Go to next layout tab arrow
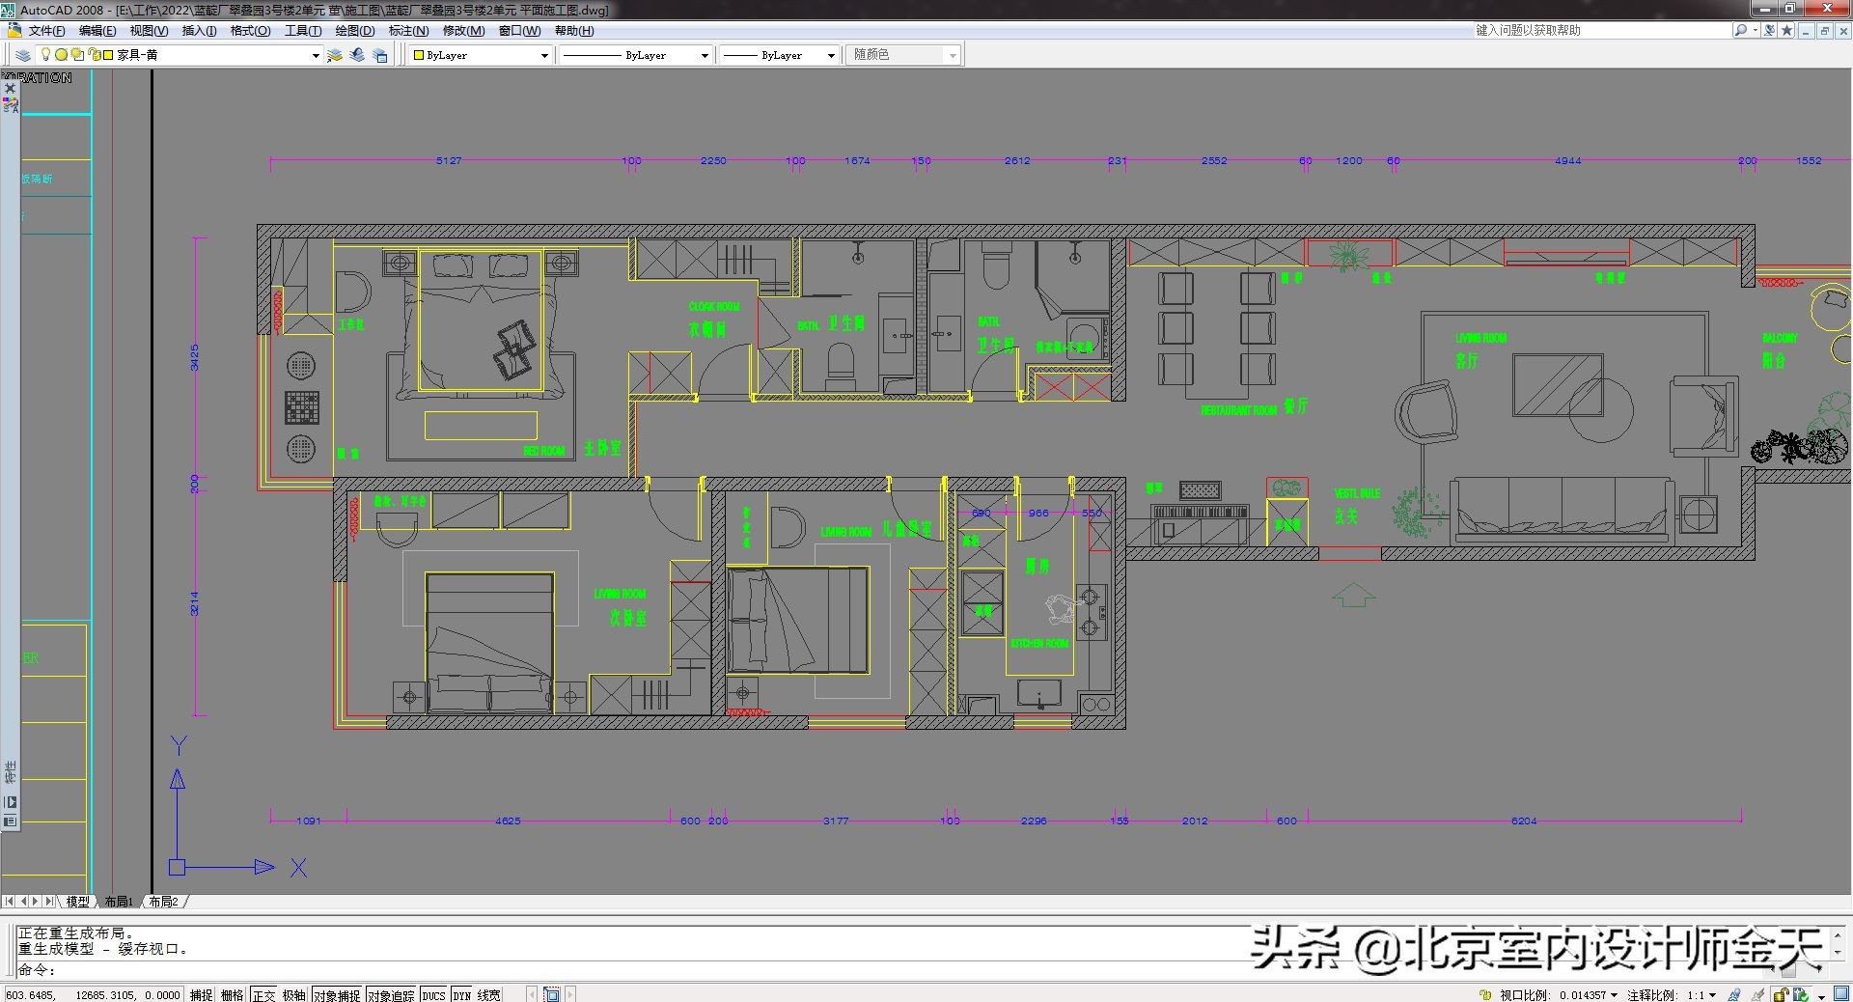 pyautogui.click(x=36, y=902)
